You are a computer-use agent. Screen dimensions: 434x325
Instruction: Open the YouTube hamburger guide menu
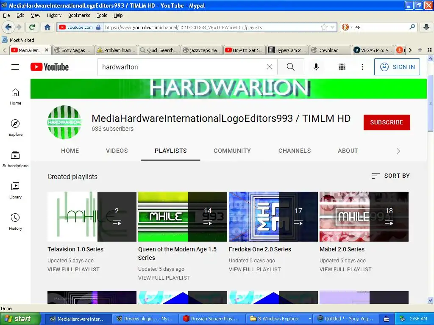[15, 67]
